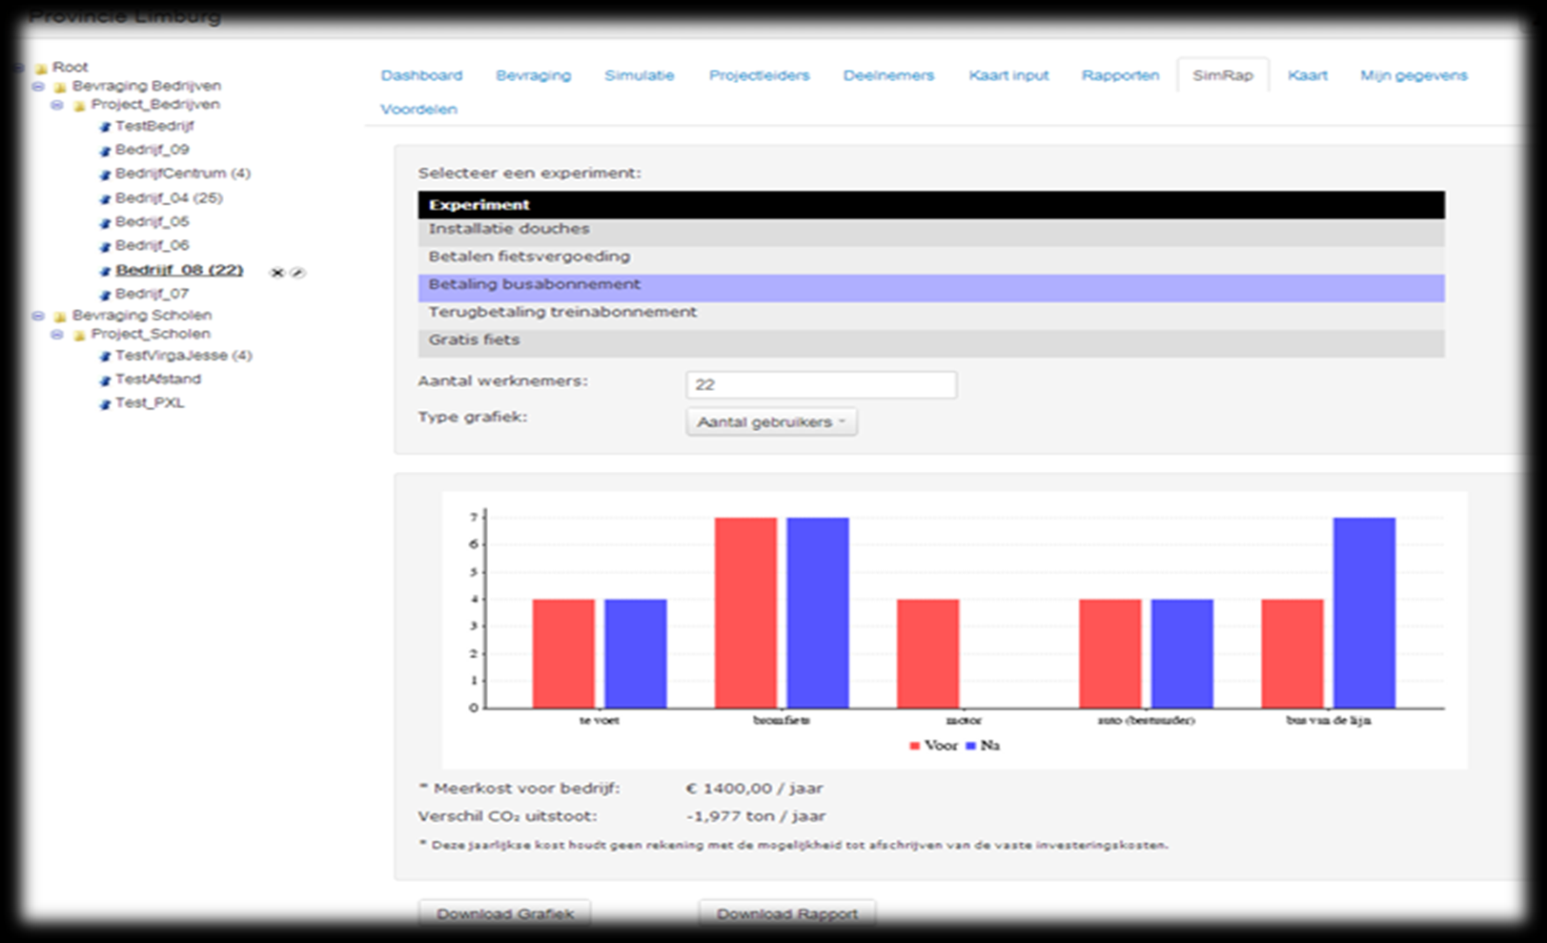This screenshot has height=943, width=1547.
Task: Delete Bedrijf_08 with the X icon
Action: pyautogui.click(x=277, y=273)
